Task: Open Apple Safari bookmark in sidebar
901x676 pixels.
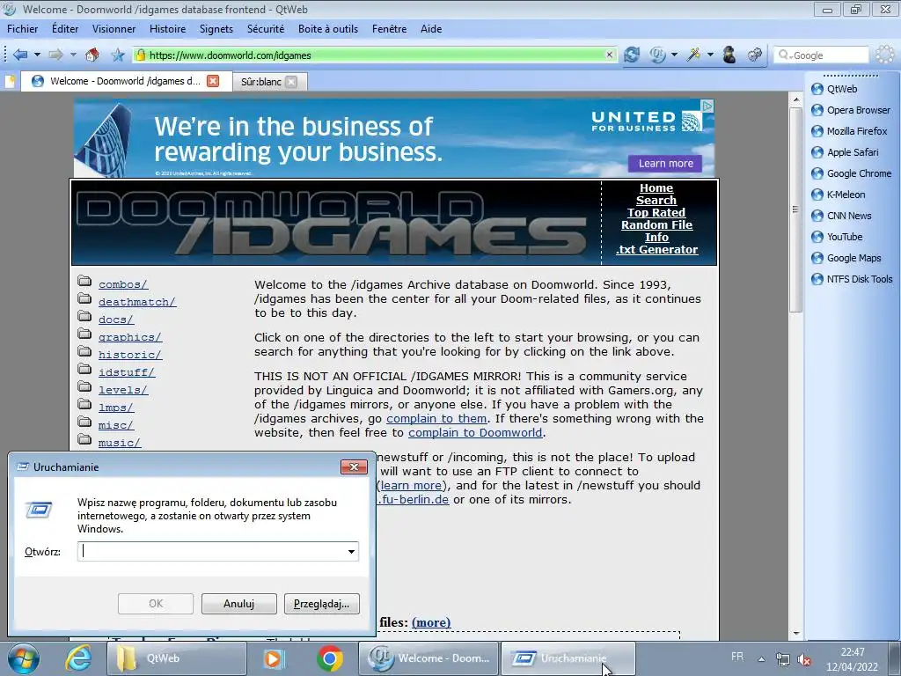Action: click(x=845, y=152)
